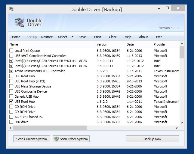Sort by the Provider column header
194x154 pixels.
coord(165,44)
